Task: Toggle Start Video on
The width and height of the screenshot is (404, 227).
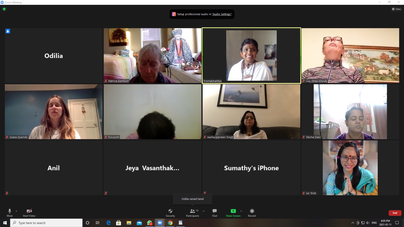Action: pyautogui.click(x=29, y=211)
